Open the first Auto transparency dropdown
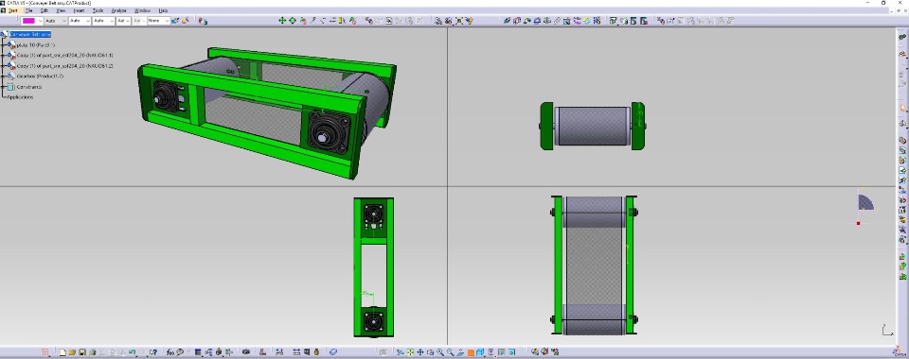The height and width of the screenshot is (359, 909). click(x=56, y=21)
